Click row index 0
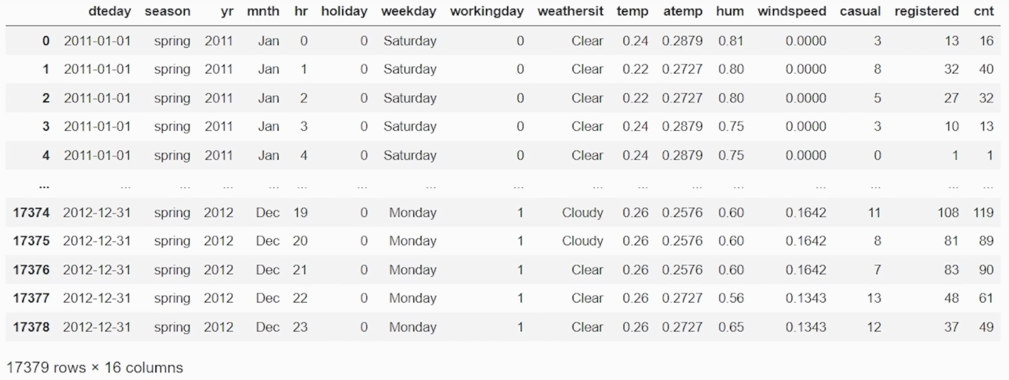The image size is (1009, 380). [46, 41]
